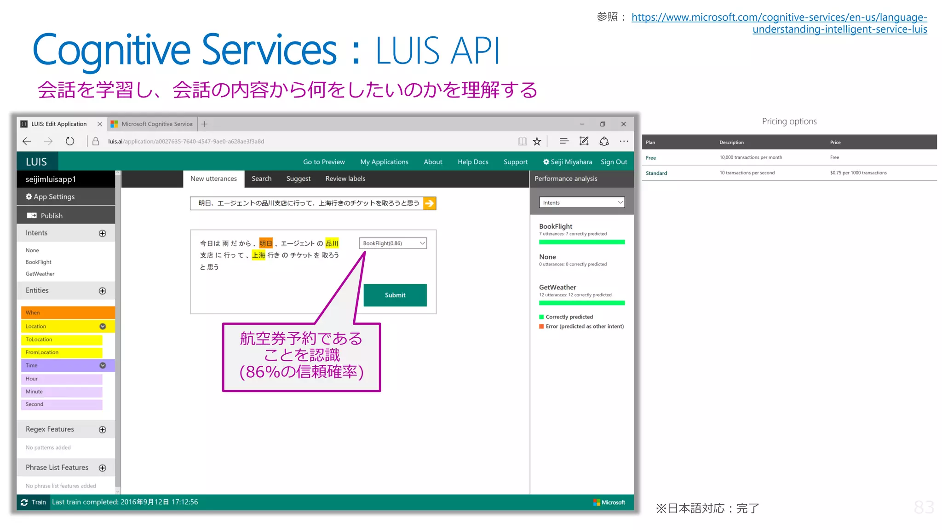Open the Review labels tab
This screenshot has width=942, height=530.
point(345,179)
